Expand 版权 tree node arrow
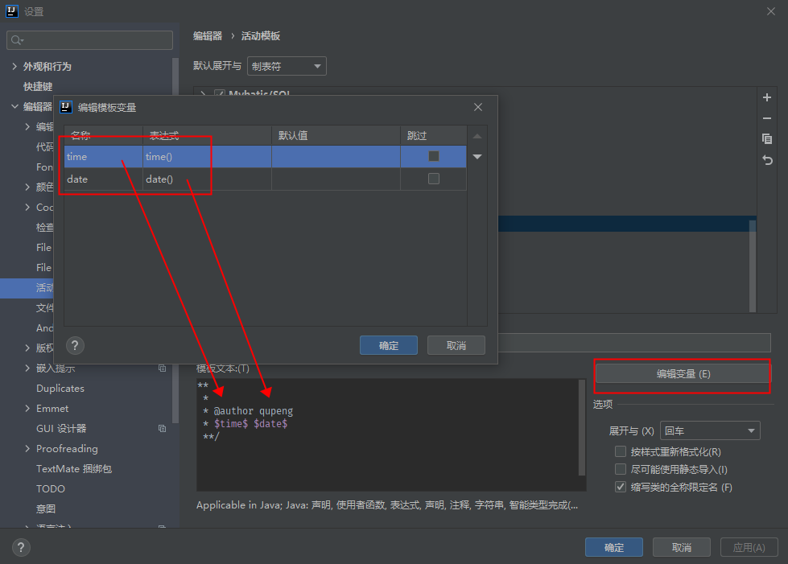The height and width of the screenshot is (564, 788). (x=27, y=348)
